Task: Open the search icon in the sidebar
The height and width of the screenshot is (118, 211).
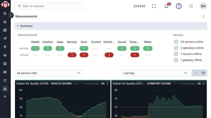Action: click(x=5, y=13)
